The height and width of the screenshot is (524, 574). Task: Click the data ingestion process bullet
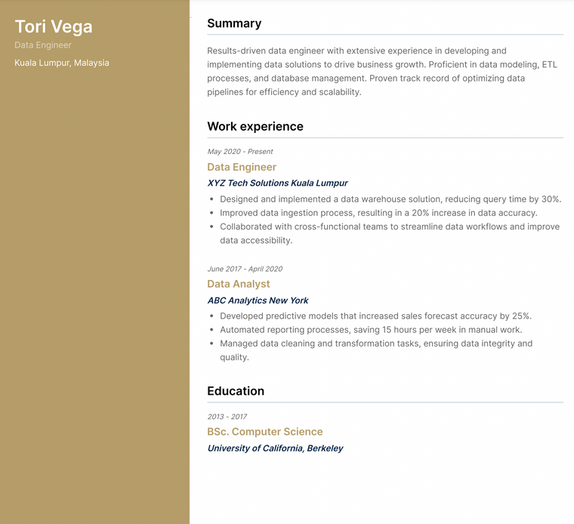pos(378,213)
